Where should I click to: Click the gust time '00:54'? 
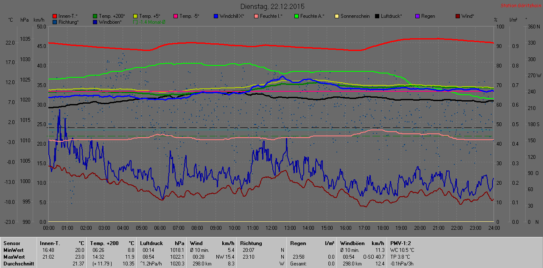pyautogui.click(x=349, y=257)
